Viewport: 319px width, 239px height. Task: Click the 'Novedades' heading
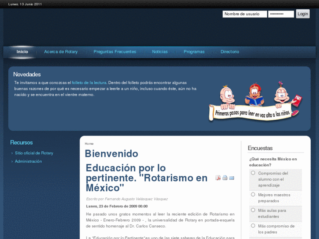pyautogui.click(x=27, y=75)
